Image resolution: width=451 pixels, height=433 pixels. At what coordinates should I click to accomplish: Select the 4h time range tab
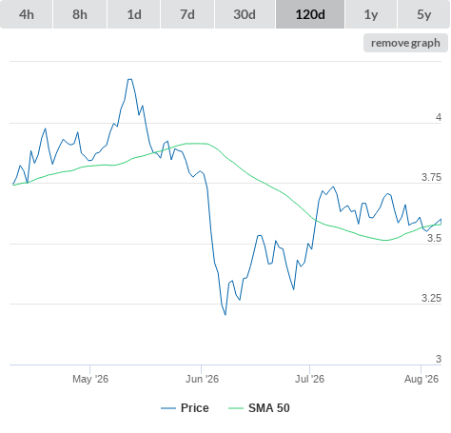(x=27, y=14)
